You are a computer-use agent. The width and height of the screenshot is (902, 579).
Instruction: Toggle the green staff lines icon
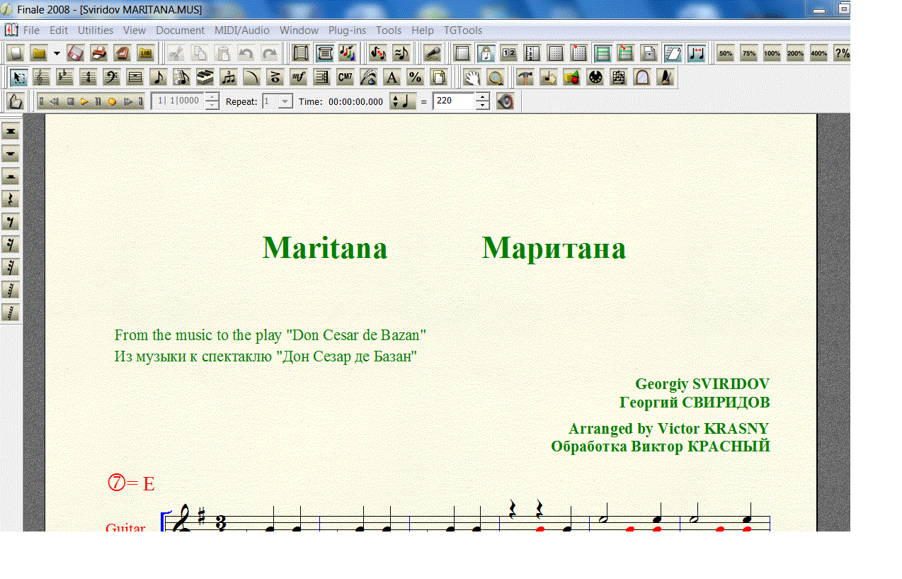pos(603,53)
